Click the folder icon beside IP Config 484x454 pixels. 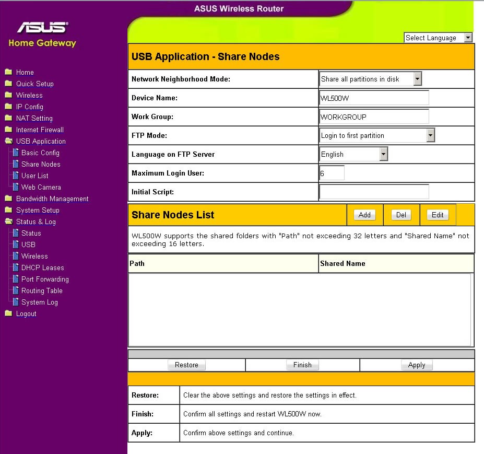pyautogui.click(x=9, y=107)
